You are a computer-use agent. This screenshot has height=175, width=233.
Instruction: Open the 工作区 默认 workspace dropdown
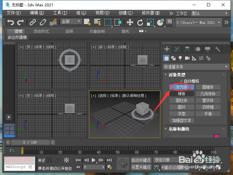click(210, 13)
